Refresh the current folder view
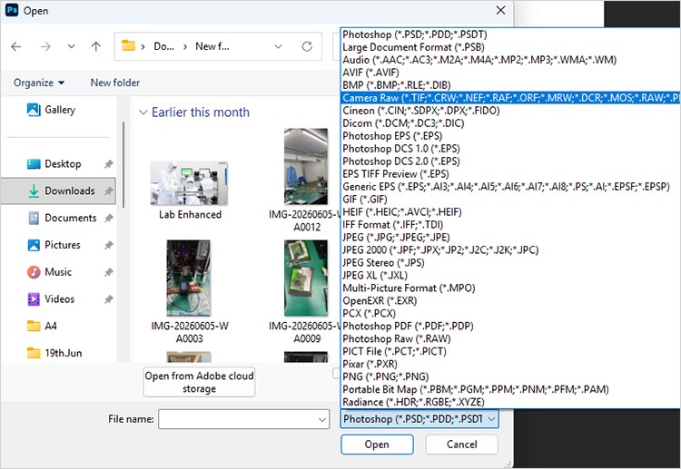Viewport: 681px width, 469px height. tap(307, 46)
